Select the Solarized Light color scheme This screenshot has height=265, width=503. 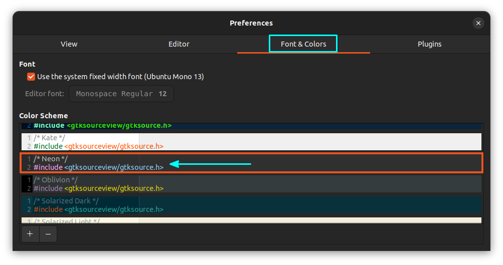tap(251, 220)
